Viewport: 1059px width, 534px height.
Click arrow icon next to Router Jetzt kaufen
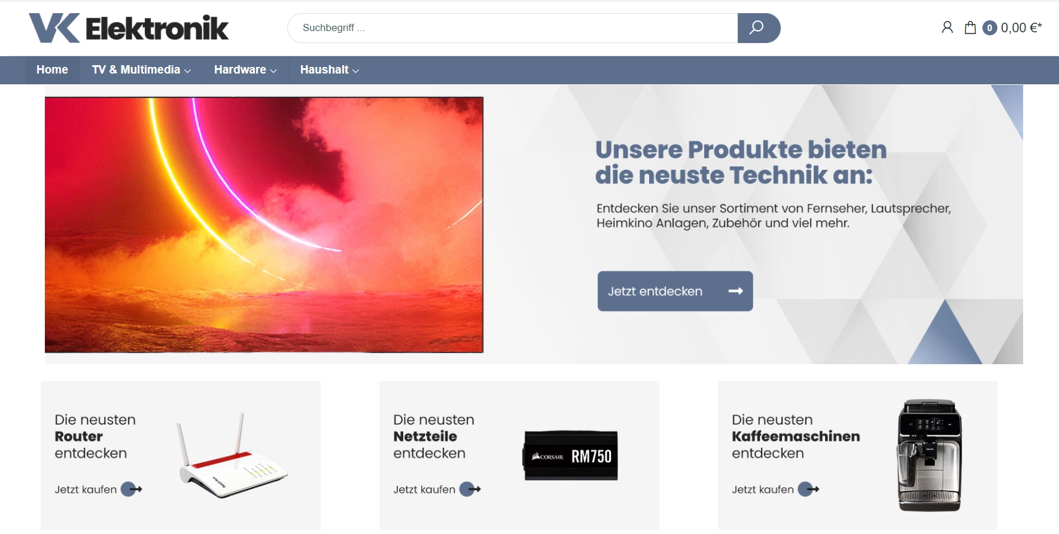tap(132, 489)
